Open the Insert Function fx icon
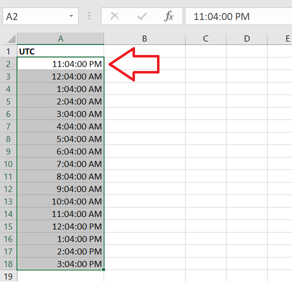 click(168, 16)
